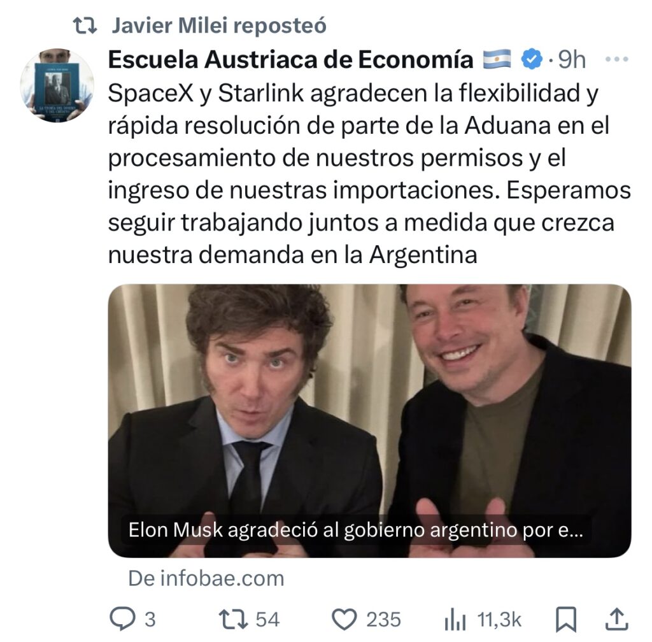Click the 235 likes count
The height and width of the screenshot is (642, 652).
click(x=383, y=620)
